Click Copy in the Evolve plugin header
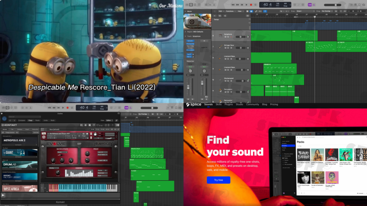The image size is (367, 206). pos(31,120)
